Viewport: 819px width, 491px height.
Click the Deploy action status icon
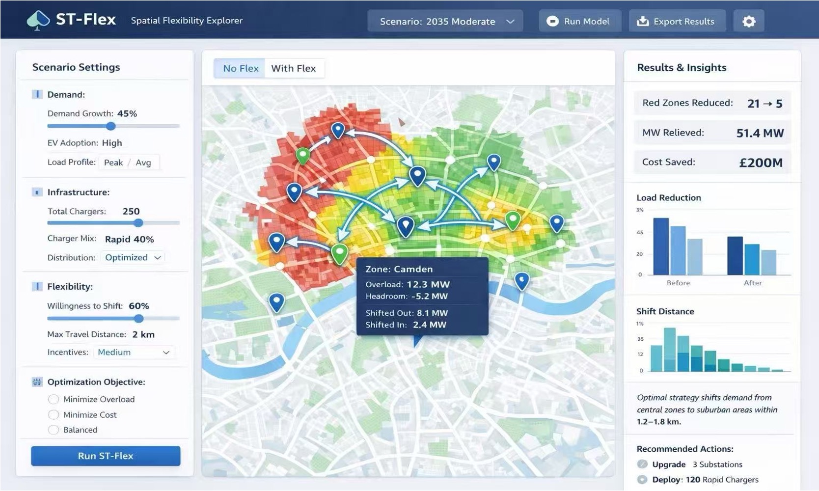pyautogui.click(x=642, y=480)
